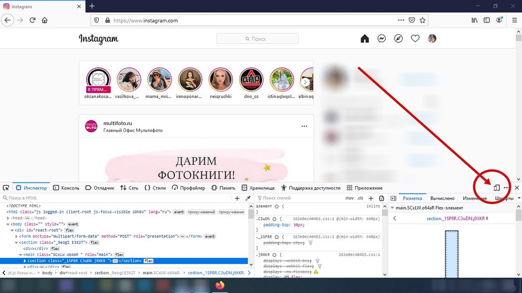Open the Firefox hamburger menu
This screenshot has width=522, height=293.
coord(514,20)
